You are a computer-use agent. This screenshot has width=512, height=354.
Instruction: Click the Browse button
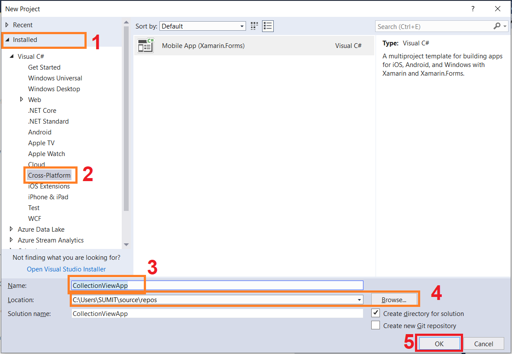pos(393,299)
